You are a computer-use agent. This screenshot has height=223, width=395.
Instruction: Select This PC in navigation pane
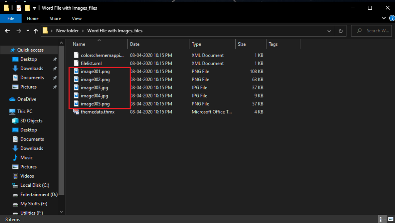click(25, 111)
